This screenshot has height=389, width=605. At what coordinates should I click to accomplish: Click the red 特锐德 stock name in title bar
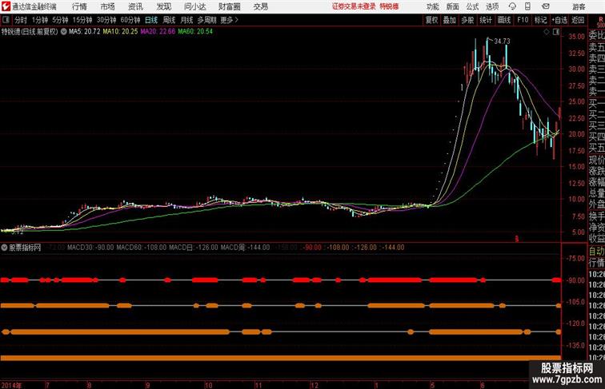[389, 6]
